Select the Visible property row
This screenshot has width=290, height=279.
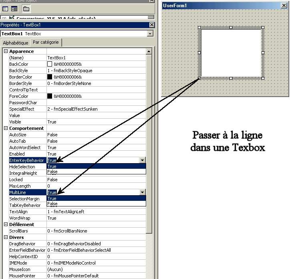coord(77,121)
